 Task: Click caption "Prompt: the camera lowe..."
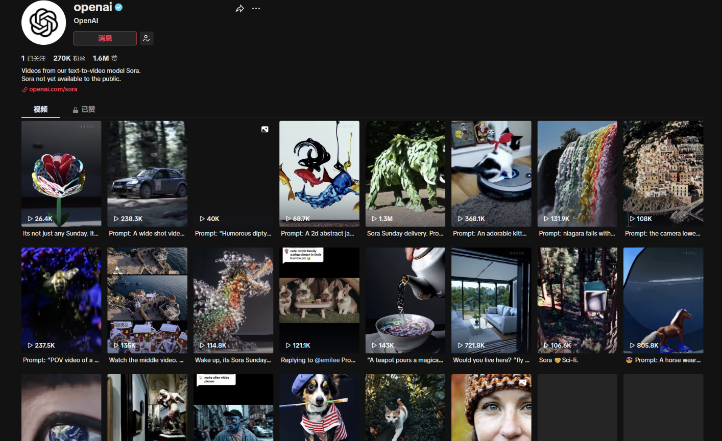(x=663, y=233)
